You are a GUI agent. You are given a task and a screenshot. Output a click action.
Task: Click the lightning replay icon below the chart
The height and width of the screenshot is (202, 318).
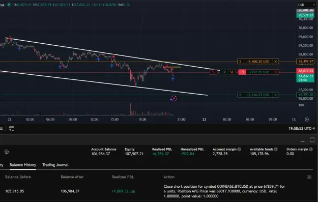(x=174, y=99)
